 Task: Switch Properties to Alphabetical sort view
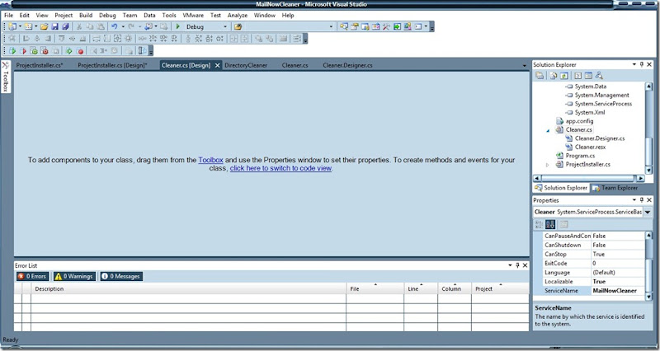pos(550,224)
